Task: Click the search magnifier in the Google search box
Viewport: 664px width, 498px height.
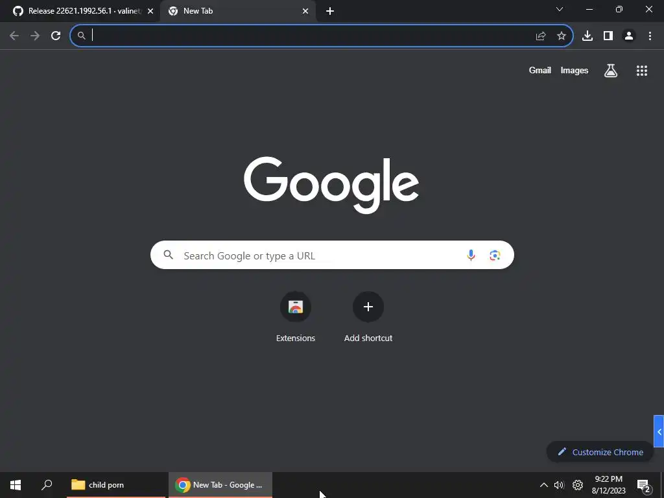Action: (x=169, y=255)
